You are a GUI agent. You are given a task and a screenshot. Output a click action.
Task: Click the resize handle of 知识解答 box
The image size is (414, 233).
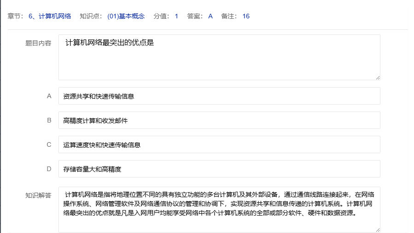pos(377,229)
